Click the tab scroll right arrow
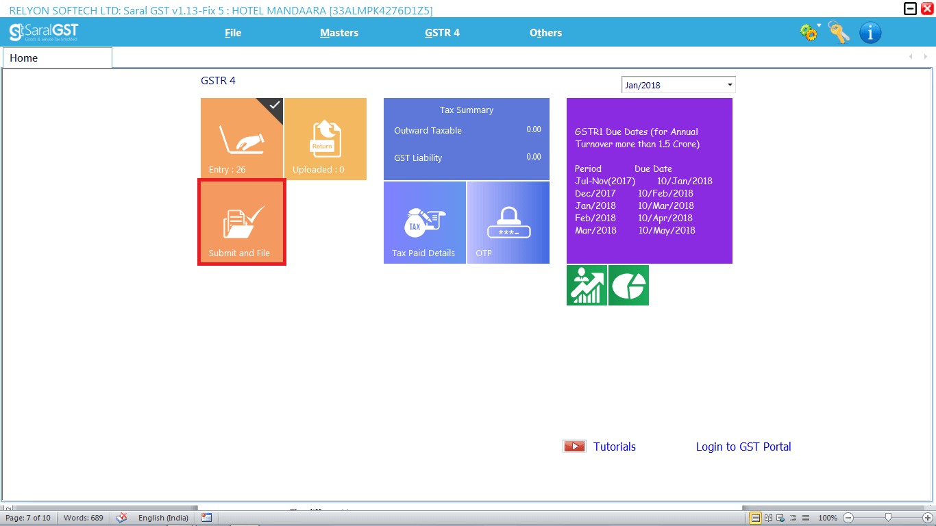936x526 pixels. click(x=926, y=57)
